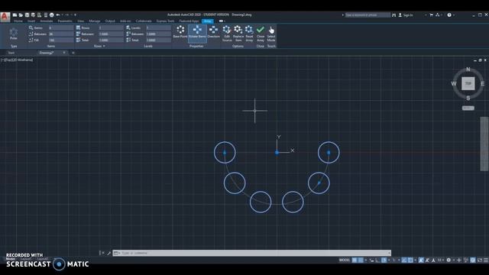
Task: Close the command line with X icon
Action: click(x=103, y=253)
